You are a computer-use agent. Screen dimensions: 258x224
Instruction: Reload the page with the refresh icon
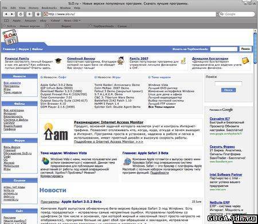click(x=21, y=14)
